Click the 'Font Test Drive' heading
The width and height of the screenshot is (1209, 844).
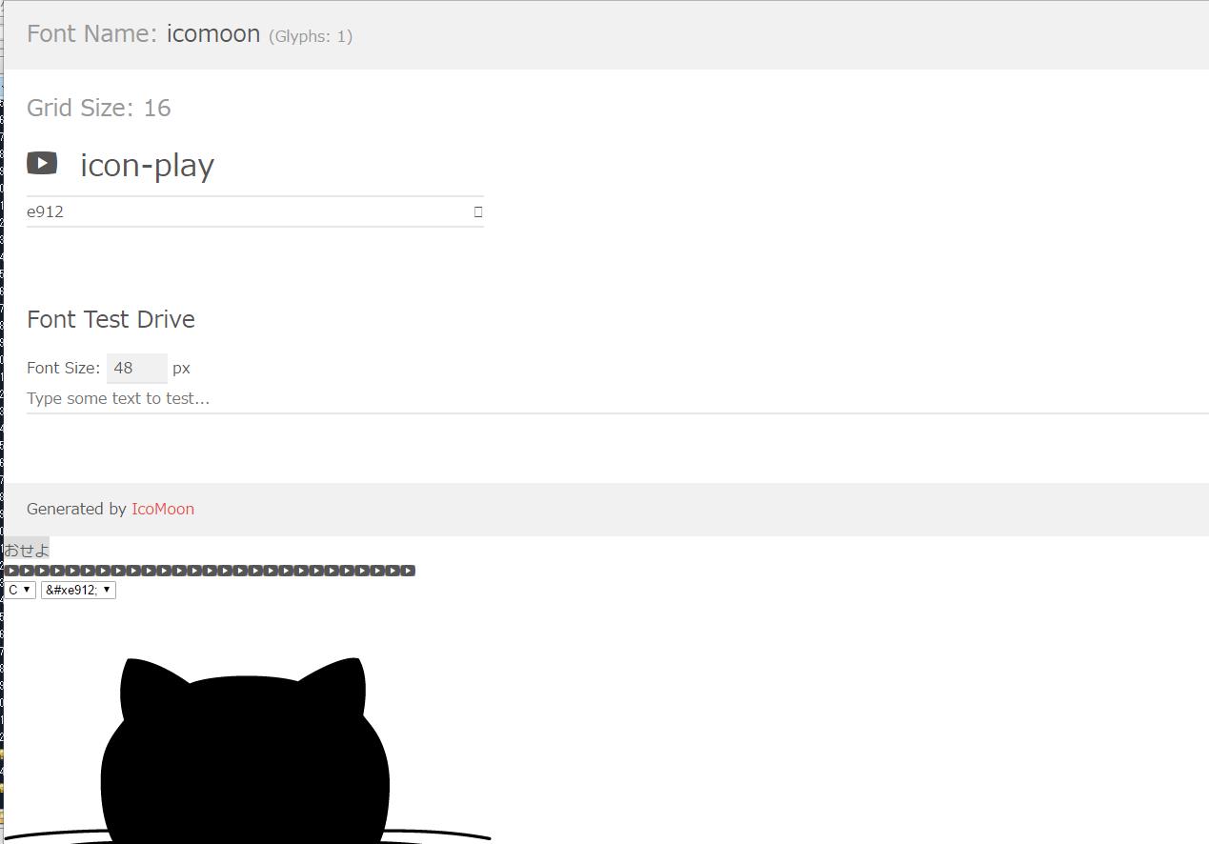coord(111,319)
